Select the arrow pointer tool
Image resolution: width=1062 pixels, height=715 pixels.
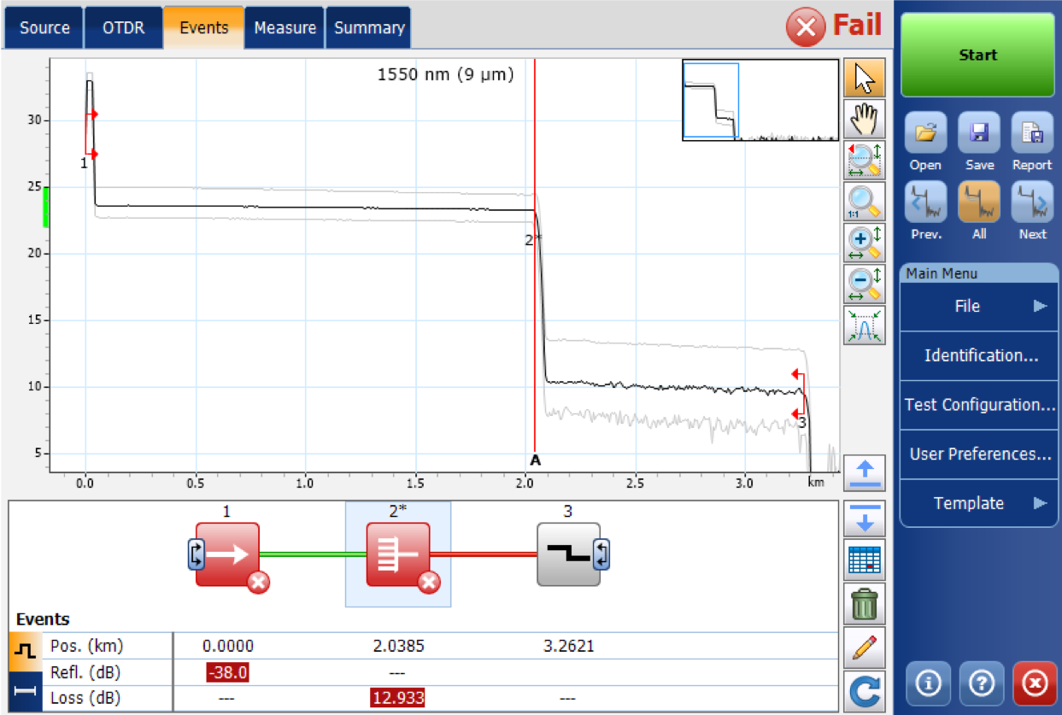(x=864, y=79)
